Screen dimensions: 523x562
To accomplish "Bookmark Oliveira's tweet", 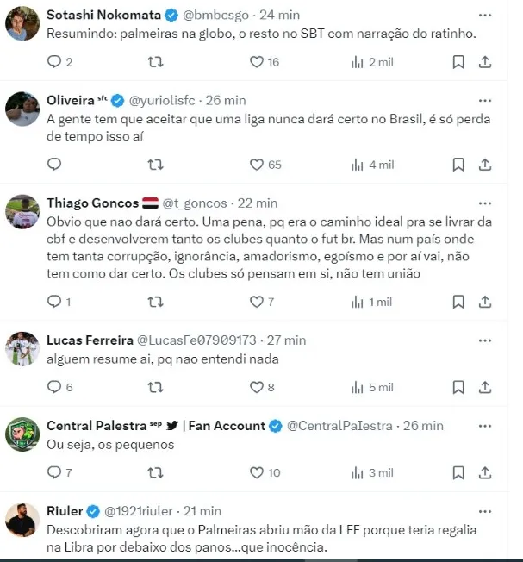I will coord(459,165).
